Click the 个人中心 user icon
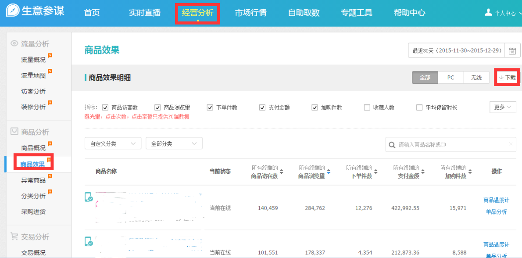Viewport: 522px width, 258px height. pos(488,12)
